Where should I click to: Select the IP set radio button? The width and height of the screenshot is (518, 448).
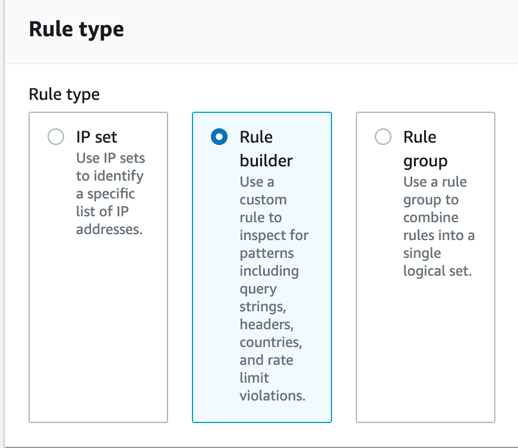55,137
